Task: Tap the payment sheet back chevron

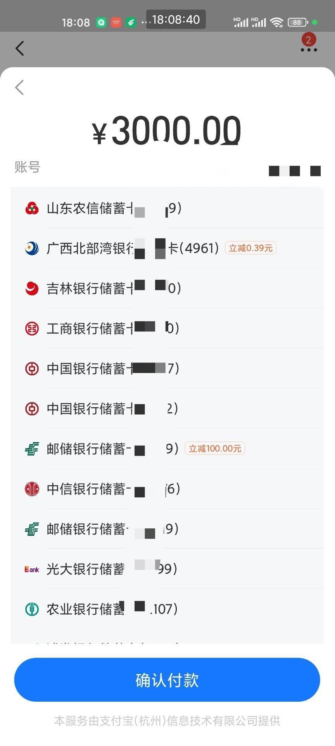Action: (19, 87)
